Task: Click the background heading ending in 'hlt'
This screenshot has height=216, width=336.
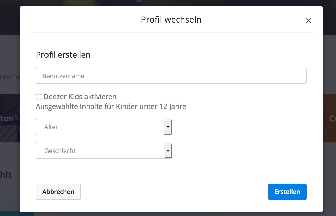Action: point(6,175)
